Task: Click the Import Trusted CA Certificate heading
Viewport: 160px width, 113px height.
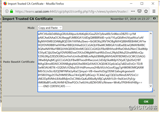Action: coord(28,19)
